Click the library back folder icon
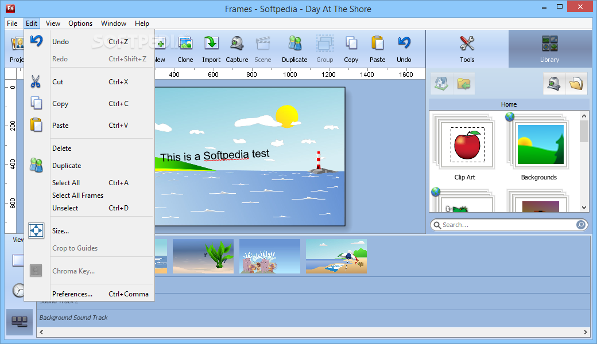Screen dimensions: 597x344 click(x=464, y=84)
